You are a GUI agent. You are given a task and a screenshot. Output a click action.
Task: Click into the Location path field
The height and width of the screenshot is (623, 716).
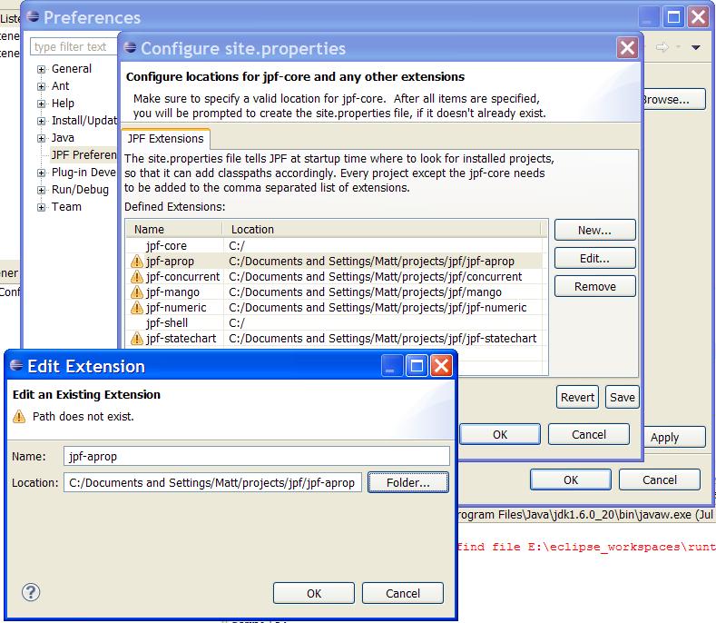point(215,482)
